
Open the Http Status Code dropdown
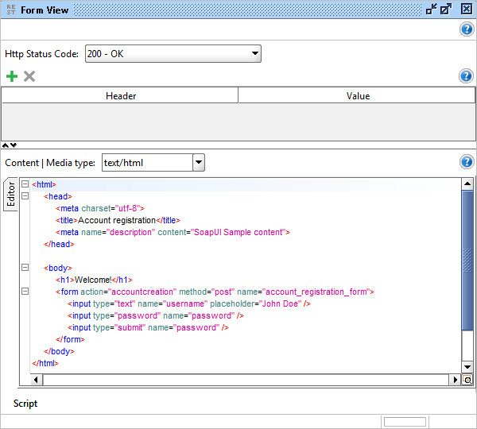pyautogui.click(x=254, y=54)
